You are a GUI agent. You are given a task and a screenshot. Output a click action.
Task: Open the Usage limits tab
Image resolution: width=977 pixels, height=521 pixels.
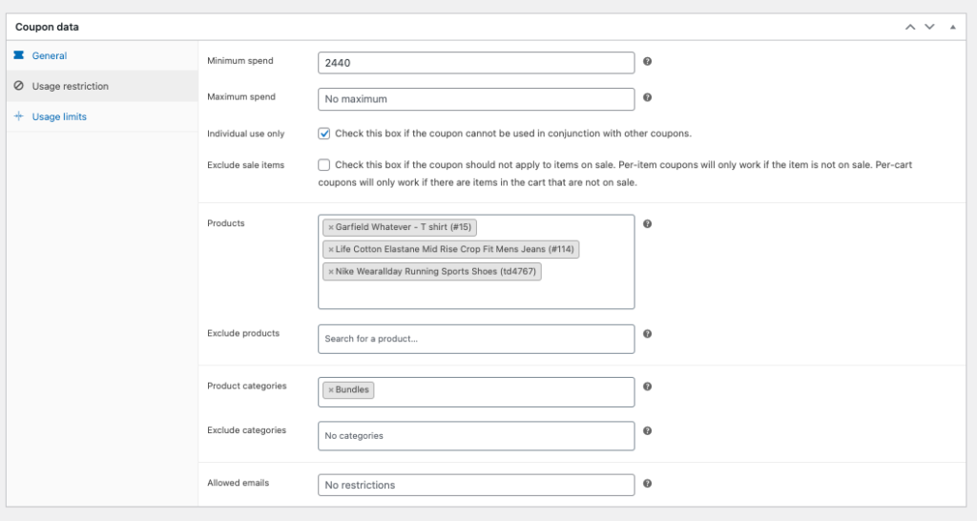[x=59, y=116]
